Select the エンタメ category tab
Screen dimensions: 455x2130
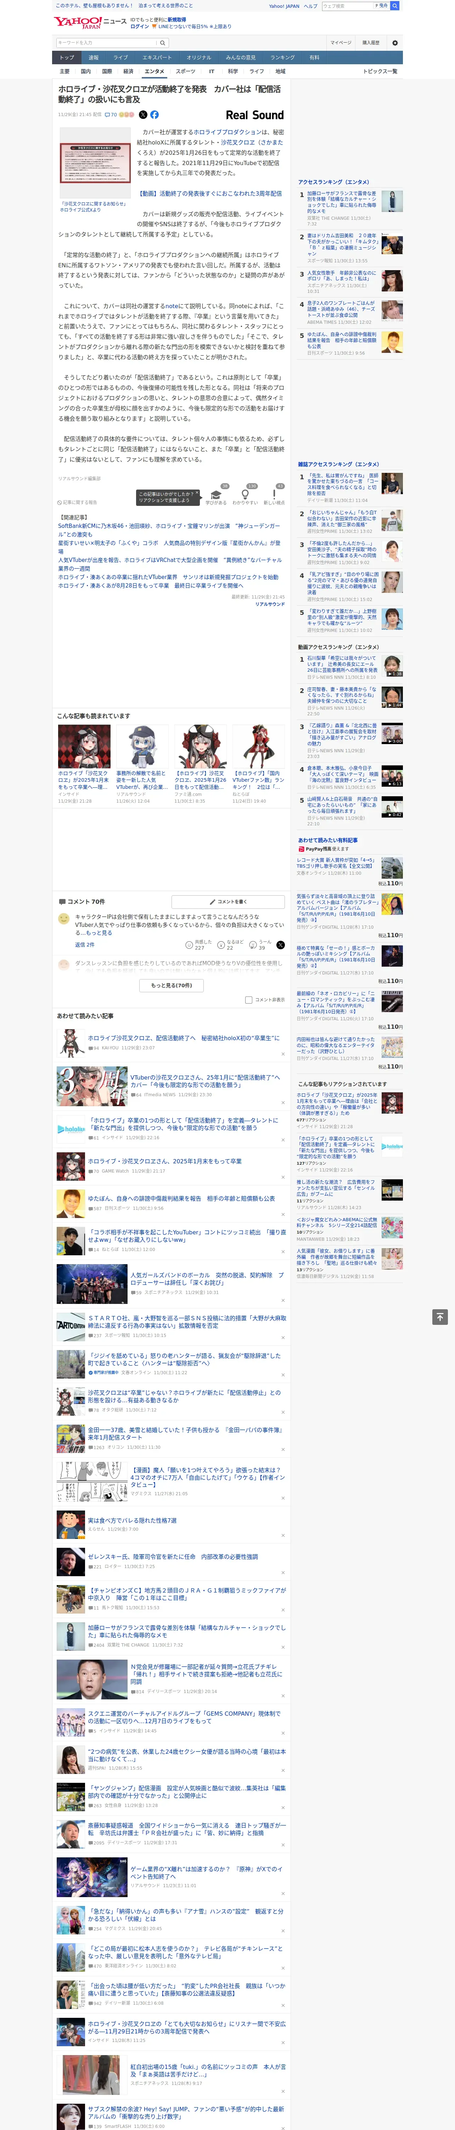tap(155, 72)
